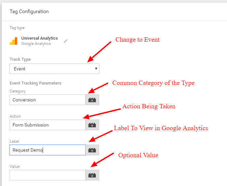Click the Event Tracking Parameters heading

[35, 83]
